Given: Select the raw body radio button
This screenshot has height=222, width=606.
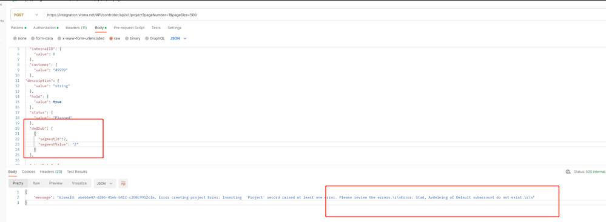Looking at the screenshot, I should click(111, 39).
